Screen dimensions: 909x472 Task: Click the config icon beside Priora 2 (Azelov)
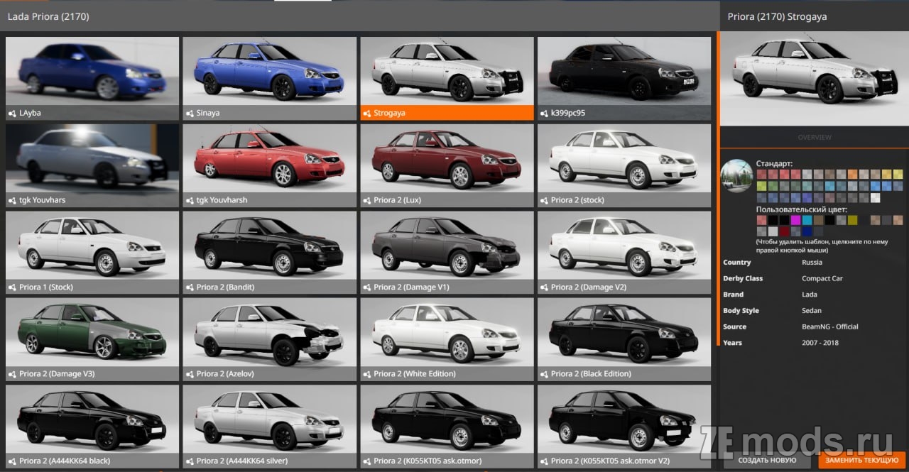(x=190, y=373)
